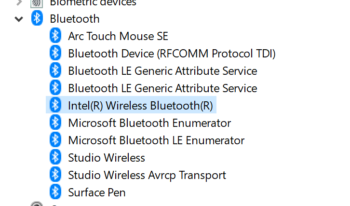Viewport: 350px width, 206px height.
Task: Select the second Bluetooth LE Generic Attribute Service
Action: (x=162, y=88)
